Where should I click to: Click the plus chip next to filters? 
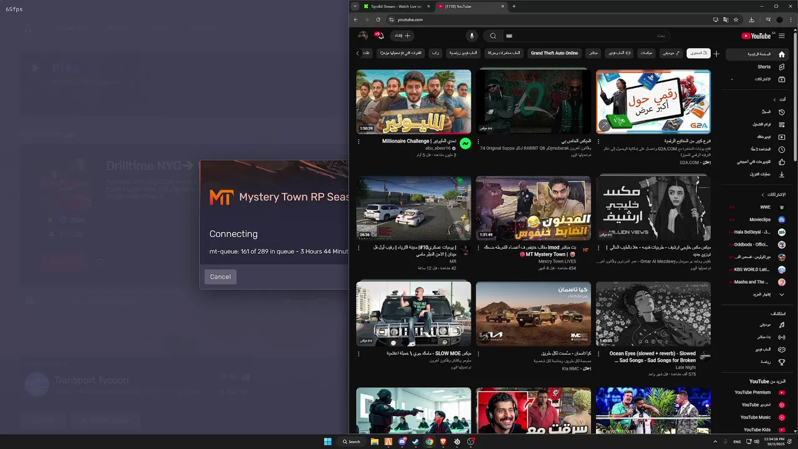(716, 54)
